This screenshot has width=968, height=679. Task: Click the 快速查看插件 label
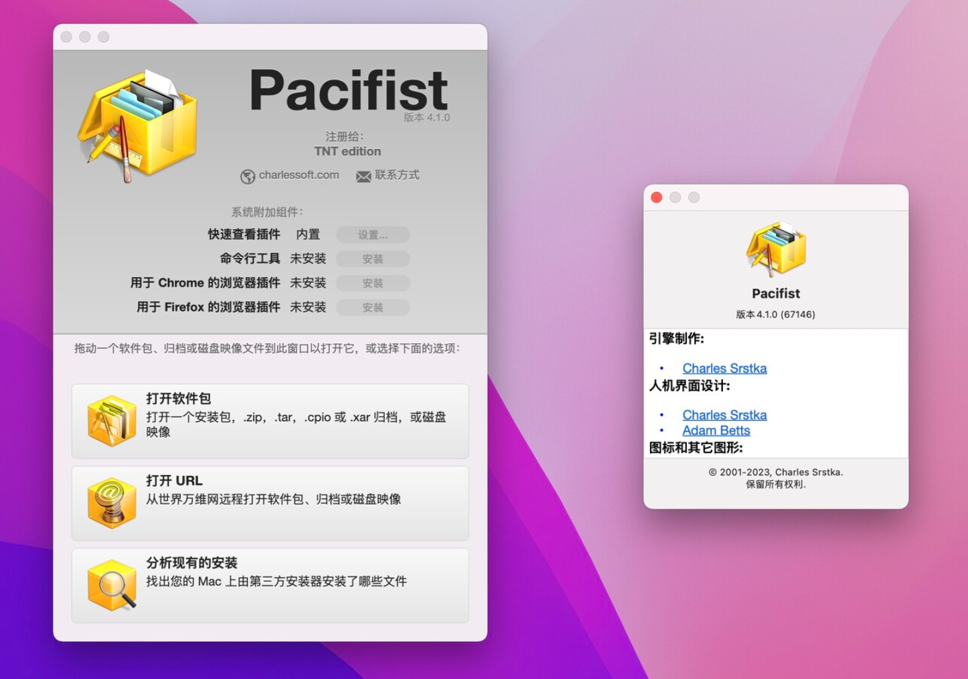(x=244, y=234)
